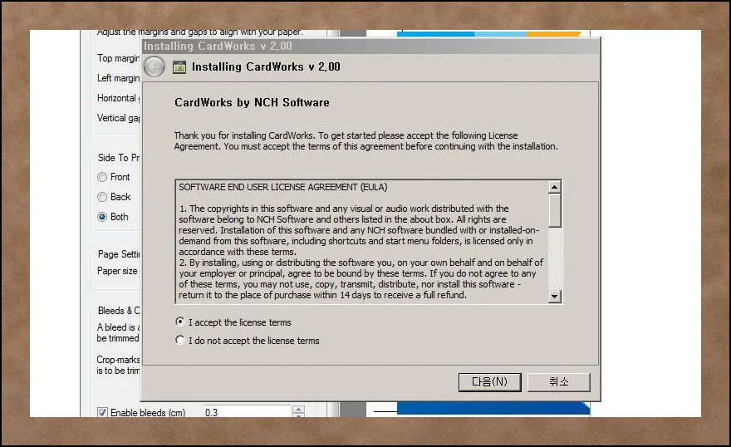
Task: Select the Front side radio option
Action: [x=102, y=177]
